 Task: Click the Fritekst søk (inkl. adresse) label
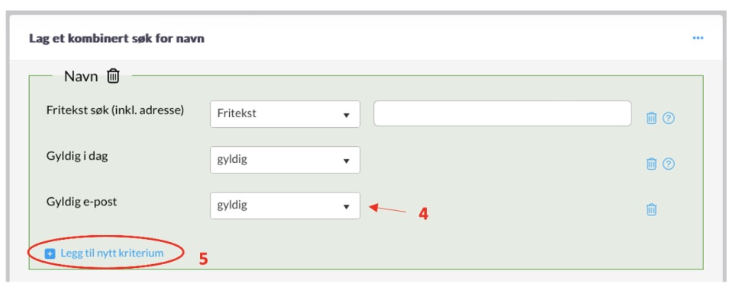click(115, 110)
